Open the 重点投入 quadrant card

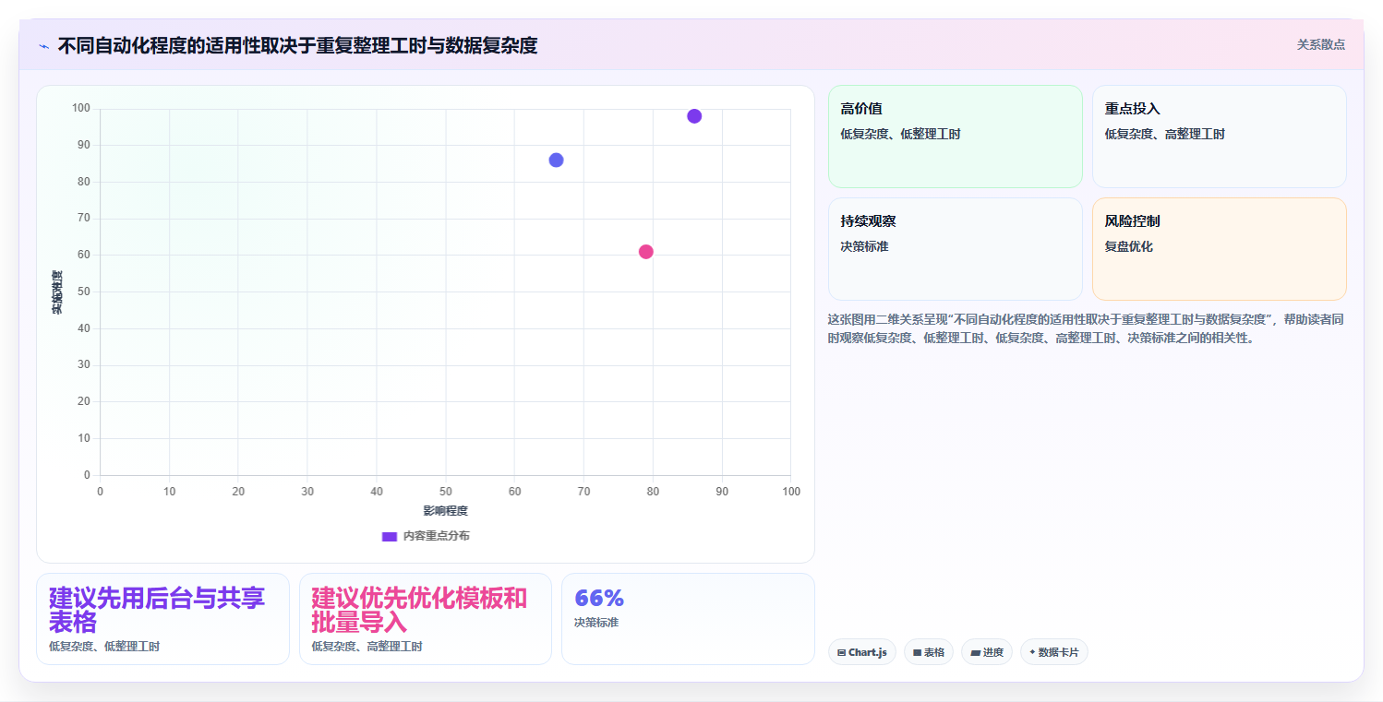pyautogui.click(x=1220, y=137)
